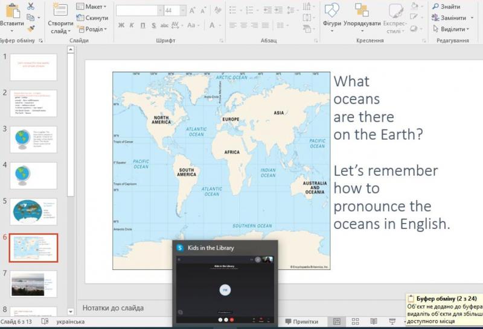Expand the Copy button dropdown arrow
Image resolution: width=483 pixels, height=329 pixels.
[x=39, y=17]
